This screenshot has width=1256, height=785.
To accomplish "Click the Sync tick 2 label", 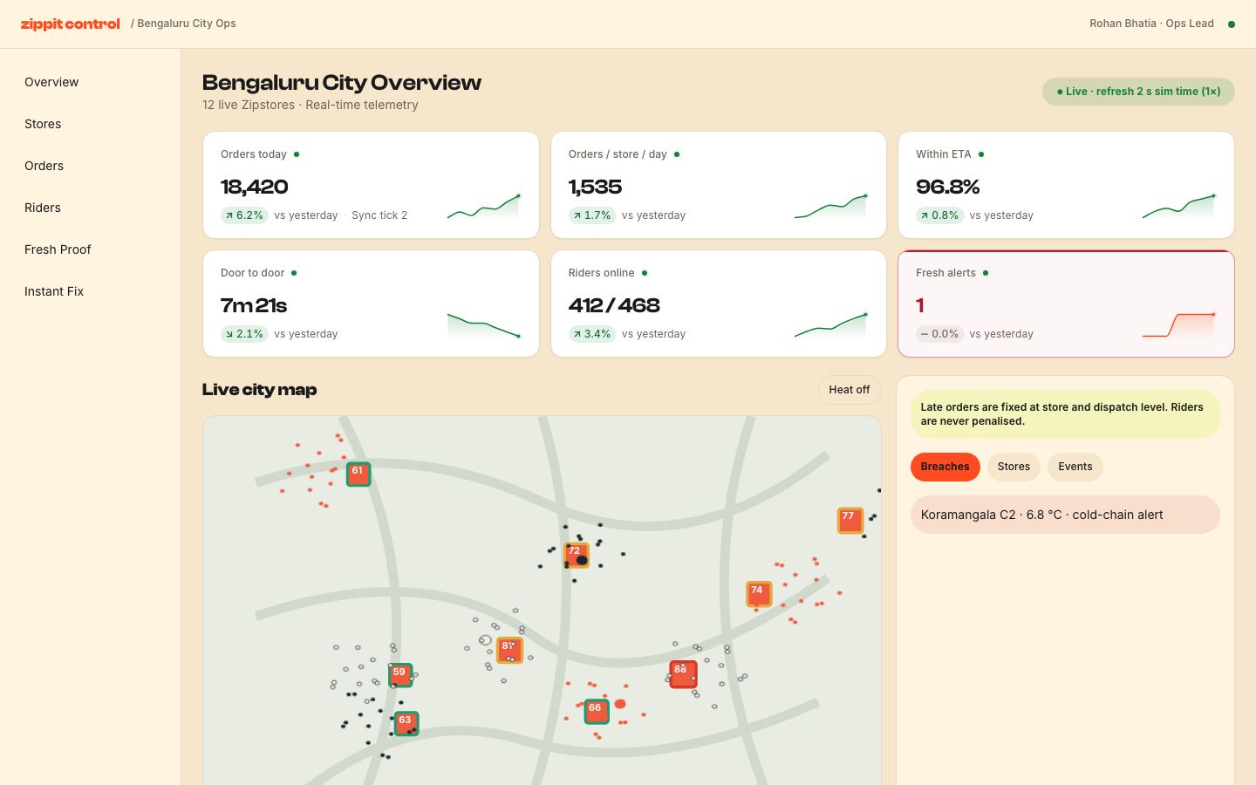I will click(379, 215).
